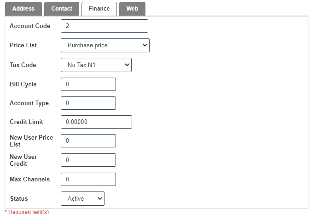Click the Credit Limit label
313x214 pixels.
(x=26, y=122)
